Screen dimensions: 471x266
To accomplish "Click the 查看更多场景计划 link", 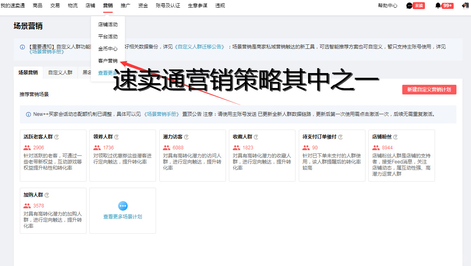I will click(123, 216).
